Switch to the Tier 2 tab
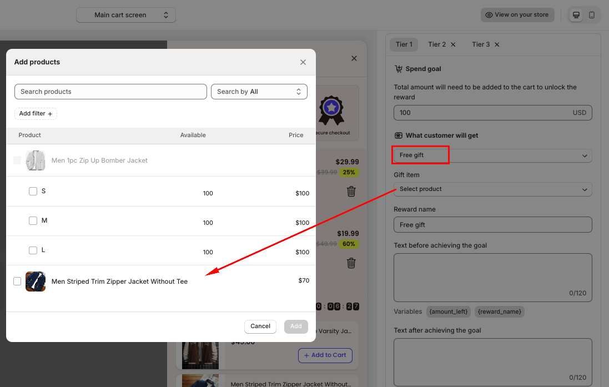609x387 pixels. click(x=437, y=44)
